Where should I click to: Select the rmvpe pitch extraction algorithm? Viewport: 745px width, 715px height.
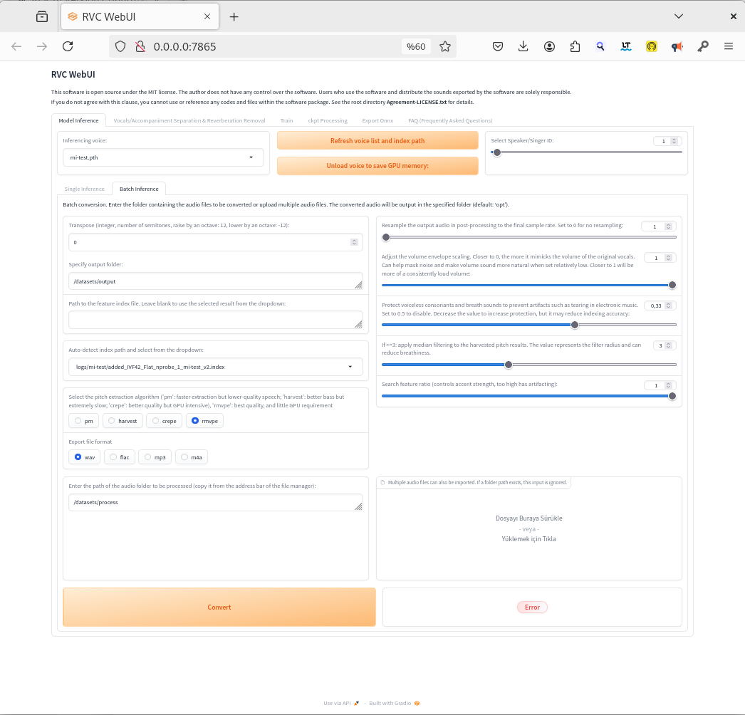click(204, 421)
